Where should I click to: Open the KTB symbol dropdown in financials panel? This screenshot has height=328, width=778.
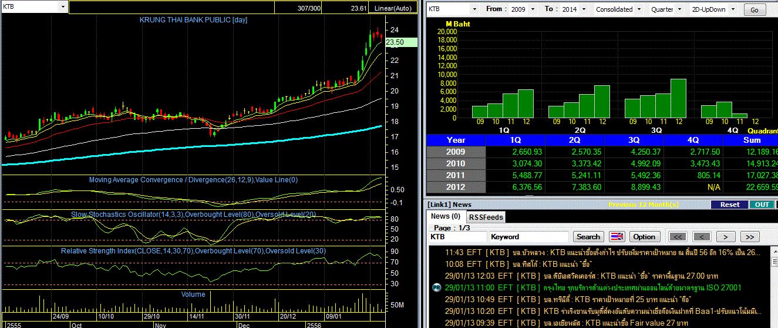(x=474, y=9)
